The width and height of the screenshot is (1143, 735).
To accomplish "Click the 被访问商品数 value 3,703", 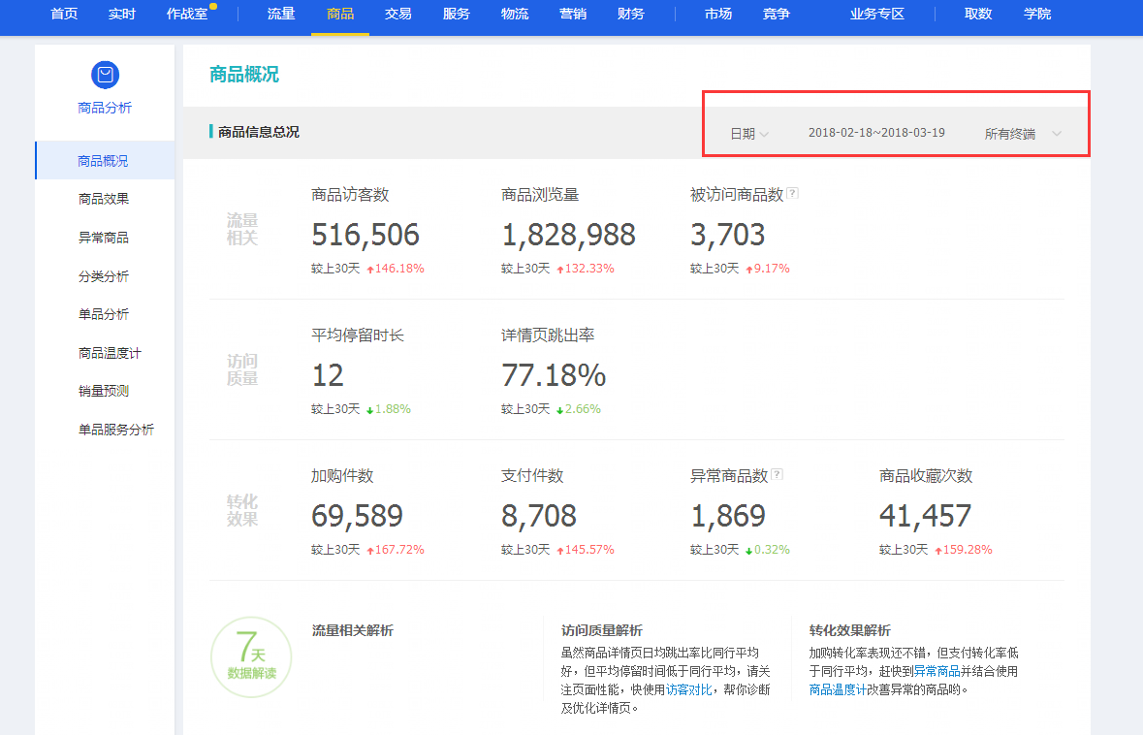I will tap(727, 235).
